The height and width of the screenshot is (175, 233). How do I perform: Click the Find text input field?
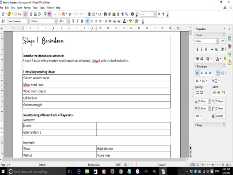tap(147, 14)
